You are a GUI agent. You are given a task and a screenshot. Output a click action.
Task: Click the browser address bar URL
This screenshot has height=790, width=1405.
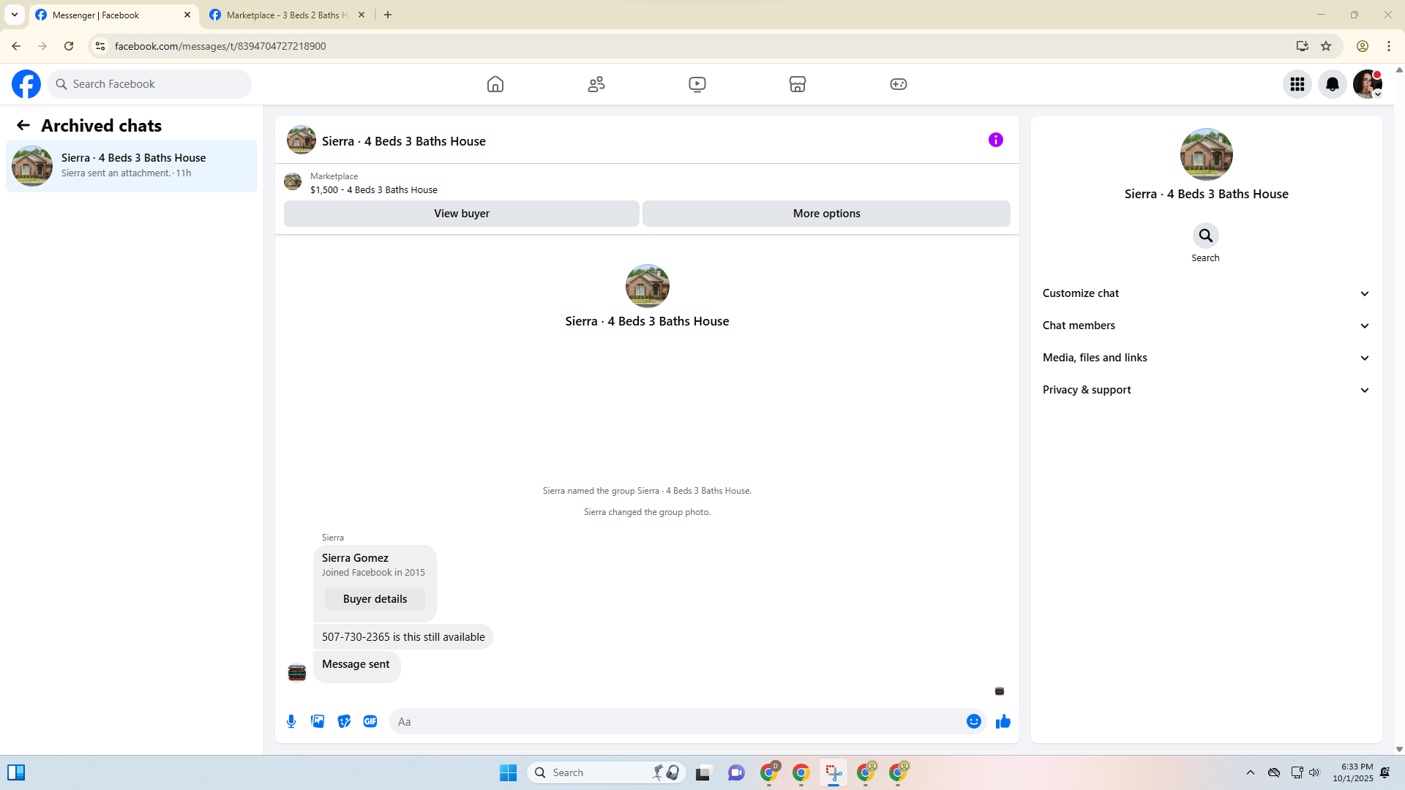tap(220, 46)
